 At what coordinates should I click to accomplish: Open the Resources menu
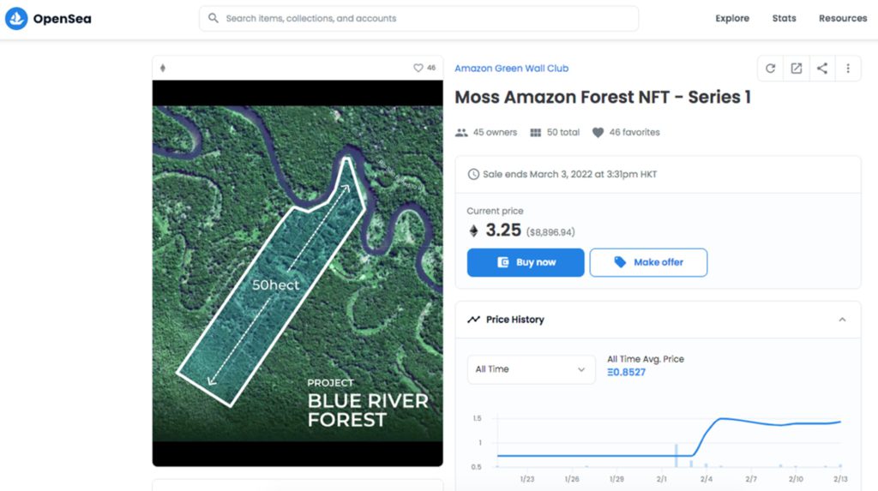842,19
